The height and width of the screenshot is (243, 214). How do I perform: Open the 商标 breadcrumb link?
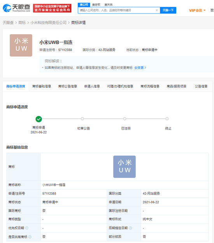click(22, 23)
